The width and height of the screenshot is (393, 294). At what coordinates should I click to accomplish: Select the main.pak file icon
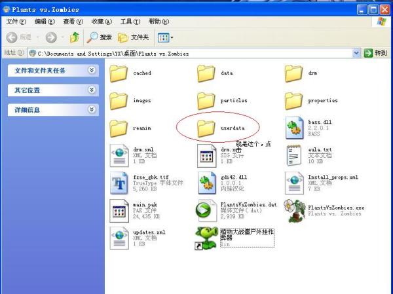click(x=119, y=211)
